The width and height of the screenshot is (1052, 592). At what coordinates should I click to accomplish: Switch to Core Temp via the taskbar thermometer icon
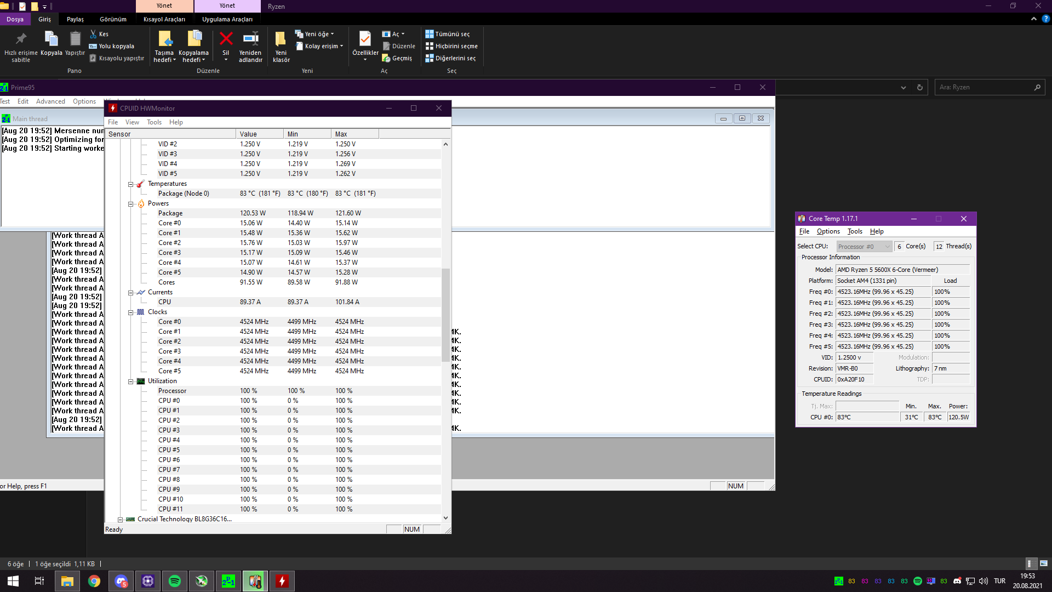pos(255,581)
